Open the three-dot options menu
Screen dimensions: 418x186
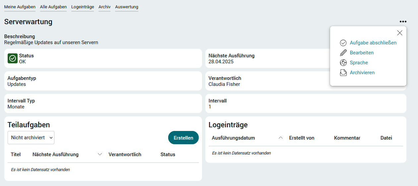[x=403, y=22]
